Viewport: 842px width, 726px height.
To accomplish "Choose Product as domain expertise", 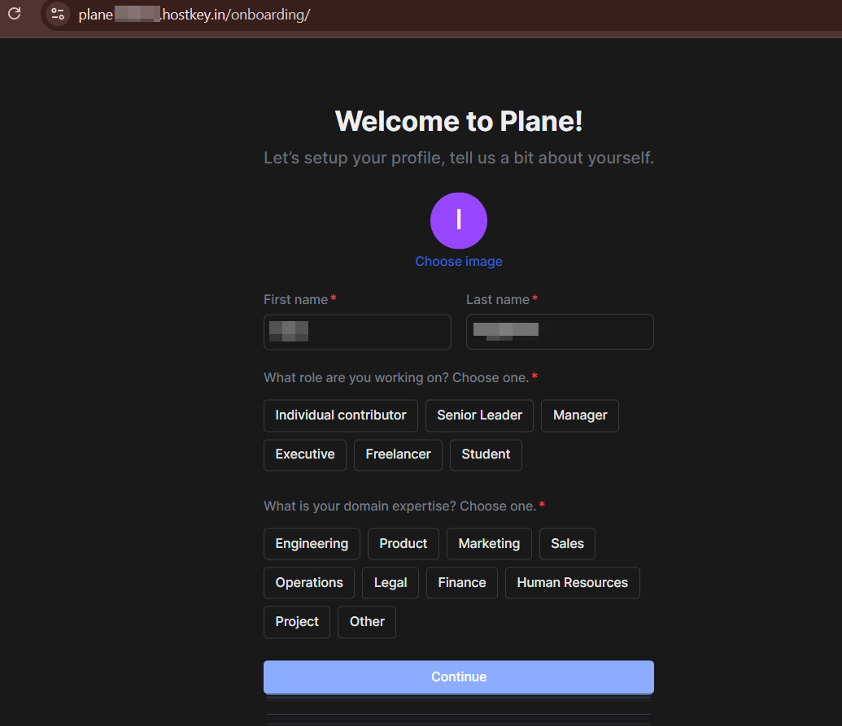I will tap(403, 544).
